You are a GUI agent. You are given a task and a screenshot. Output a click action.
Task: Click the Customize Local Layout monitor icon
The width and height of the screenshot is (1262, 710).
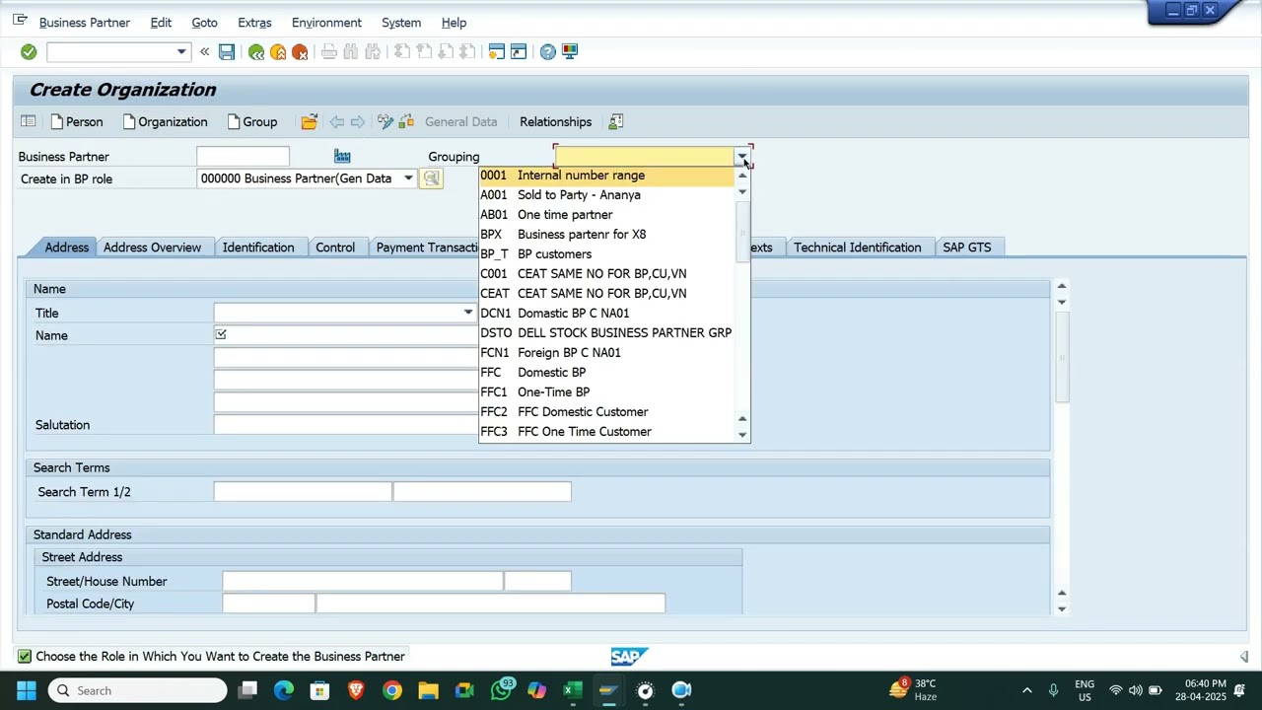point(570,52)
